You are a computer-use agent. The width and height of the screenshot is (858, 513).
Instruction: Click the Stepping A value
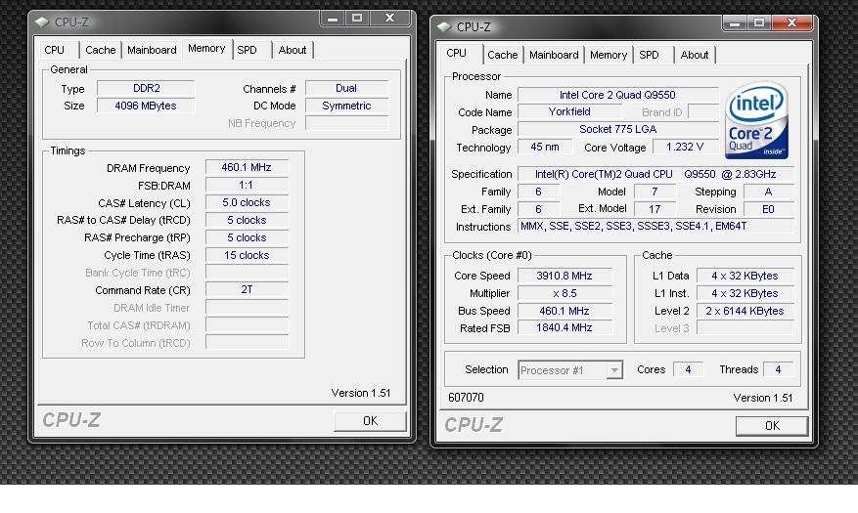768,192
